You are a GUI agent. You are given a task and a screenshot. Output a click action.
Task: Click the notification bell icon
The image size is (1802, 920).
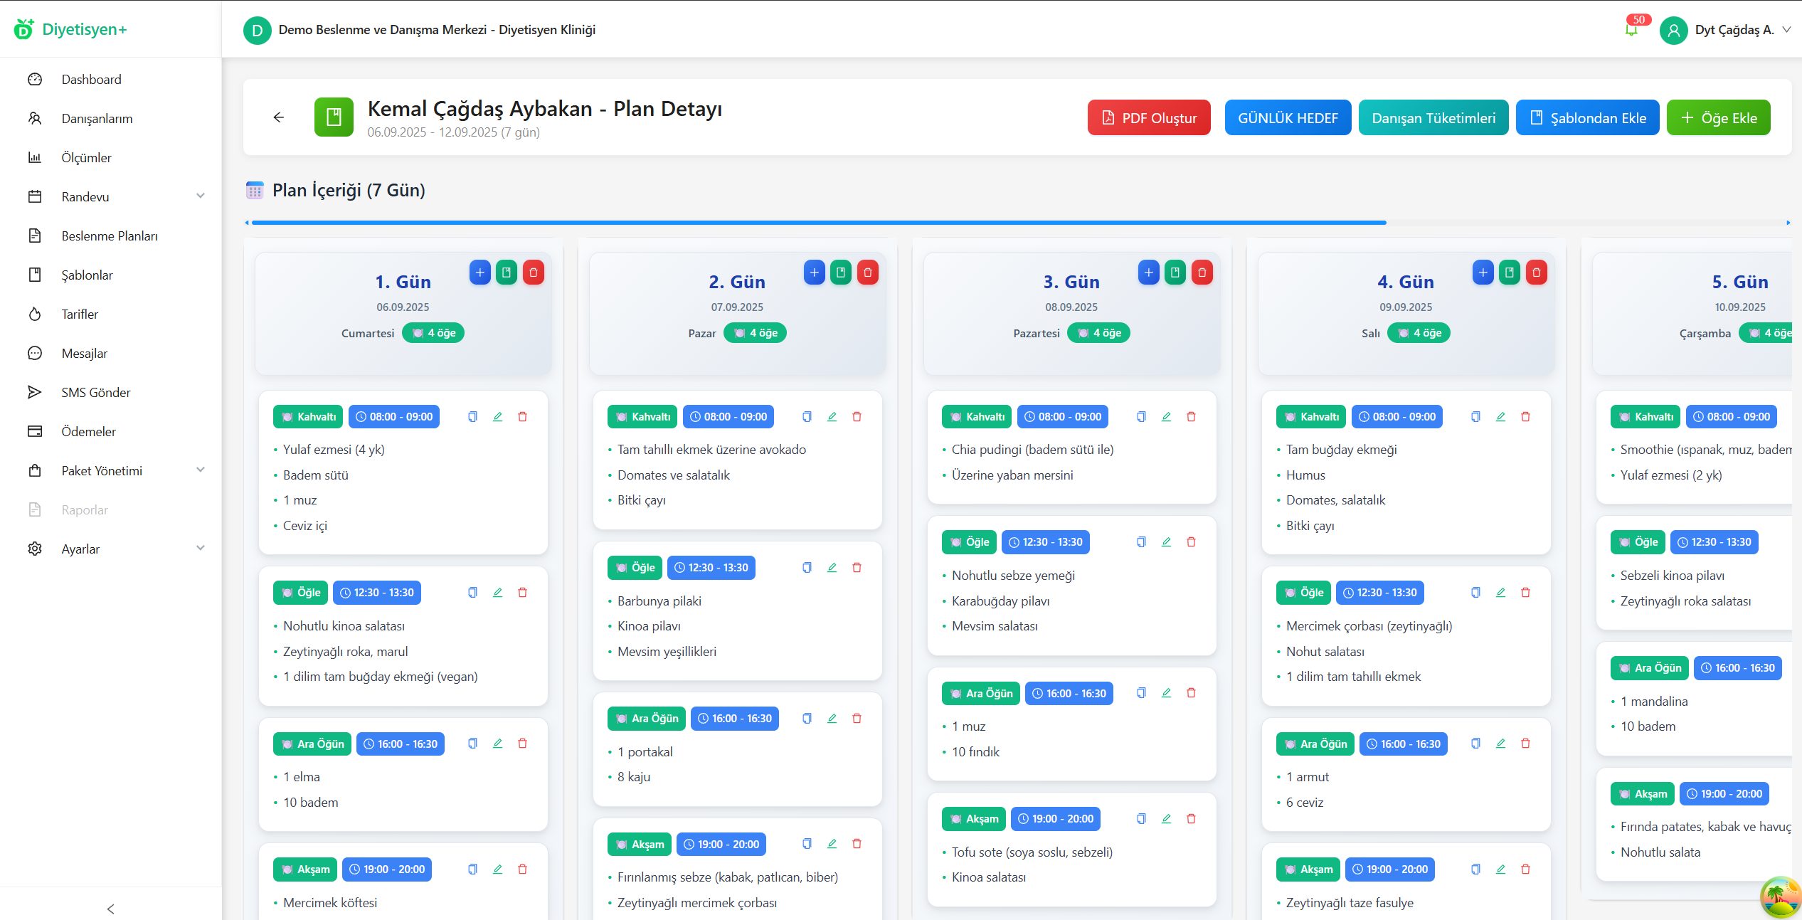click(1631, 30)
